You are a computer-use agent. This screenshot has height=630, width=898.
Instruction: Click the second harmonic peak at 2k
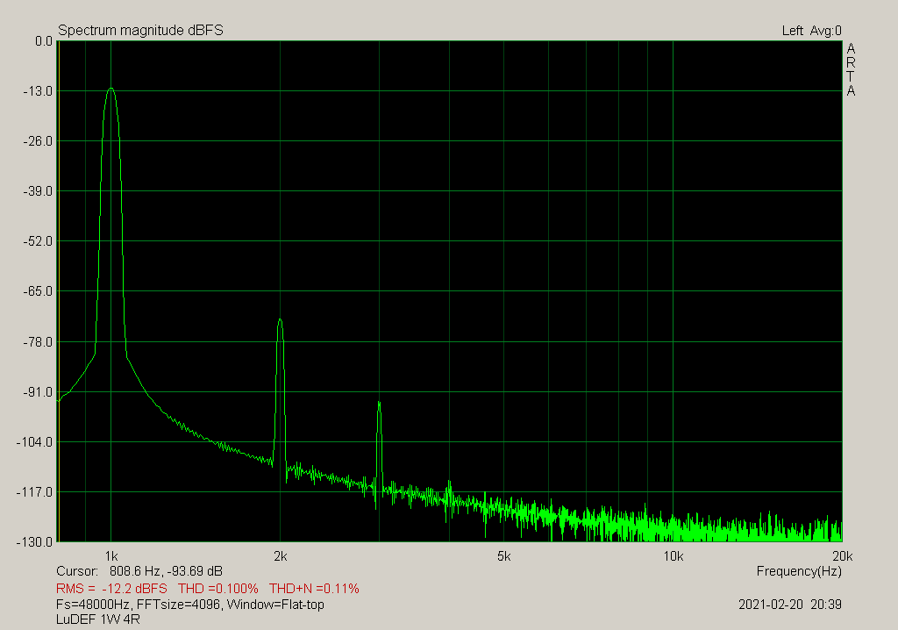point(280,320)
